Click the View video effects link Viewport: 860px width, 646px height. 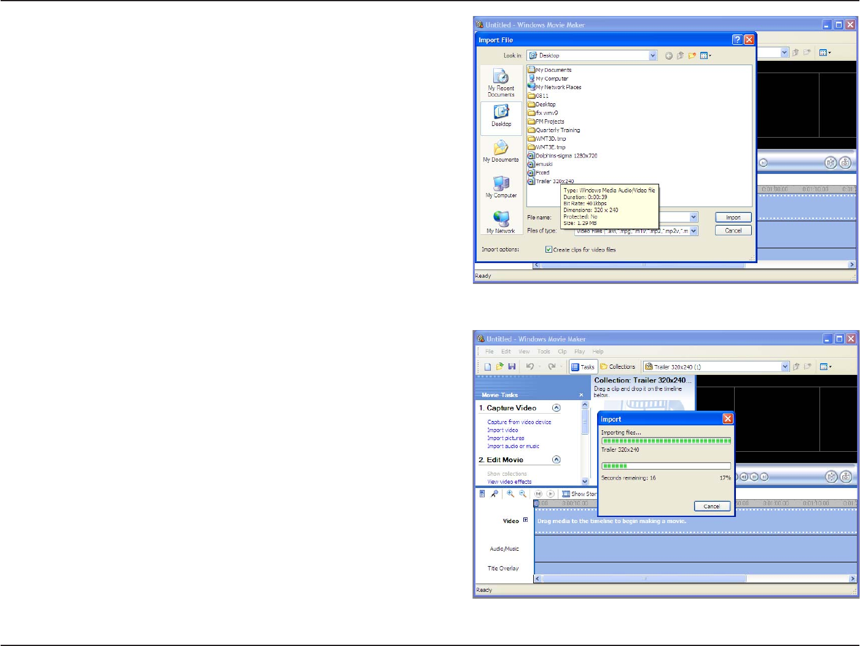click(x=509, y=482)
